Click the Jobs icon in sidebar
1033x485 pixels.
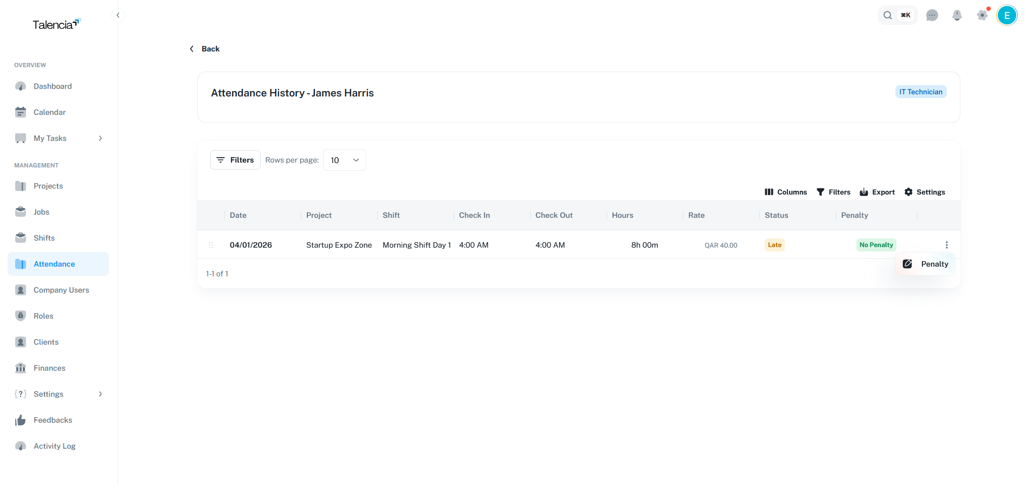pos(21,212)
